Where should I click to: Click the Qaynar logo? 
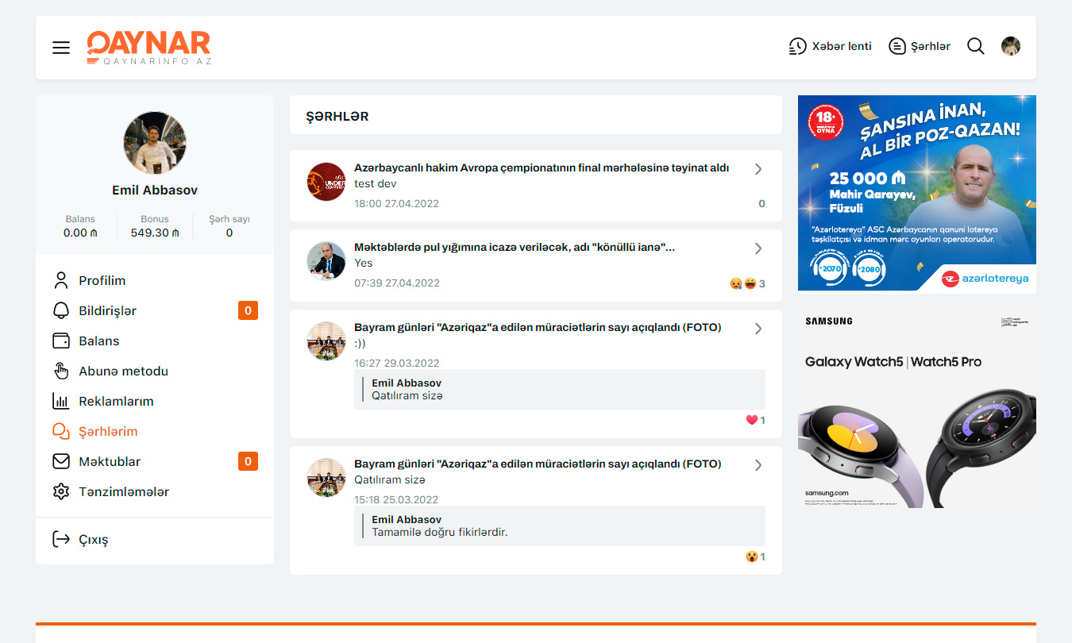tap(148, 48)
